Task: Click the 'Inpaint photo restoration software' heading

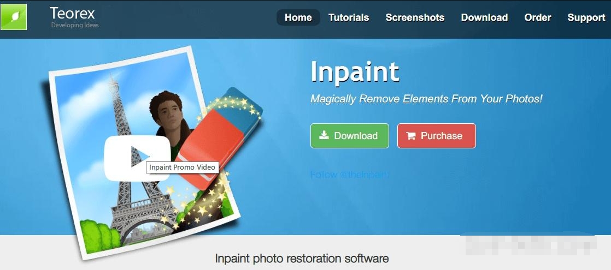Action: (x=302, y=259)
